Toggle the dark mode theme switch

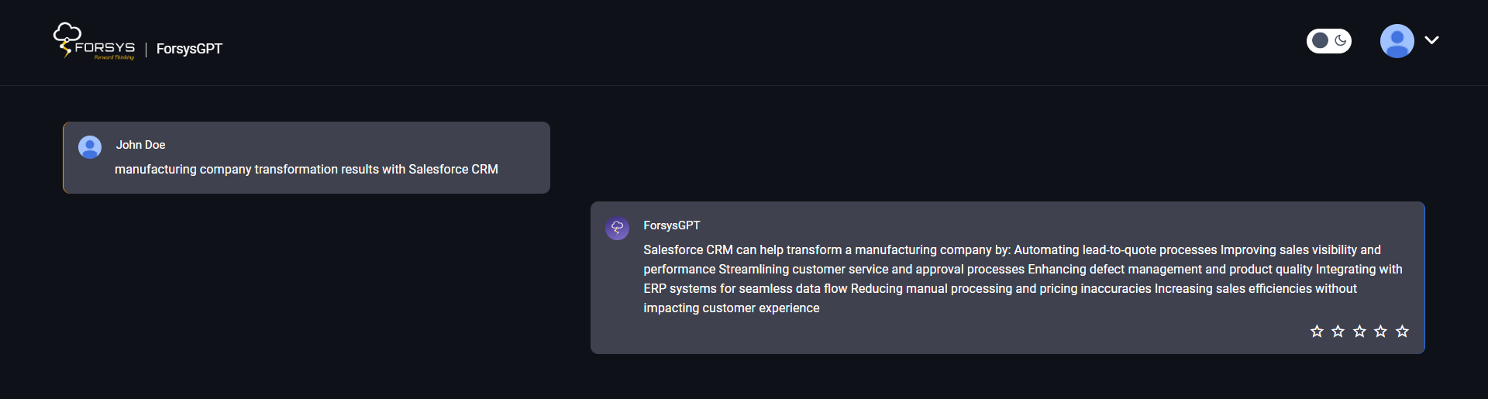(x=1328, y=40)
